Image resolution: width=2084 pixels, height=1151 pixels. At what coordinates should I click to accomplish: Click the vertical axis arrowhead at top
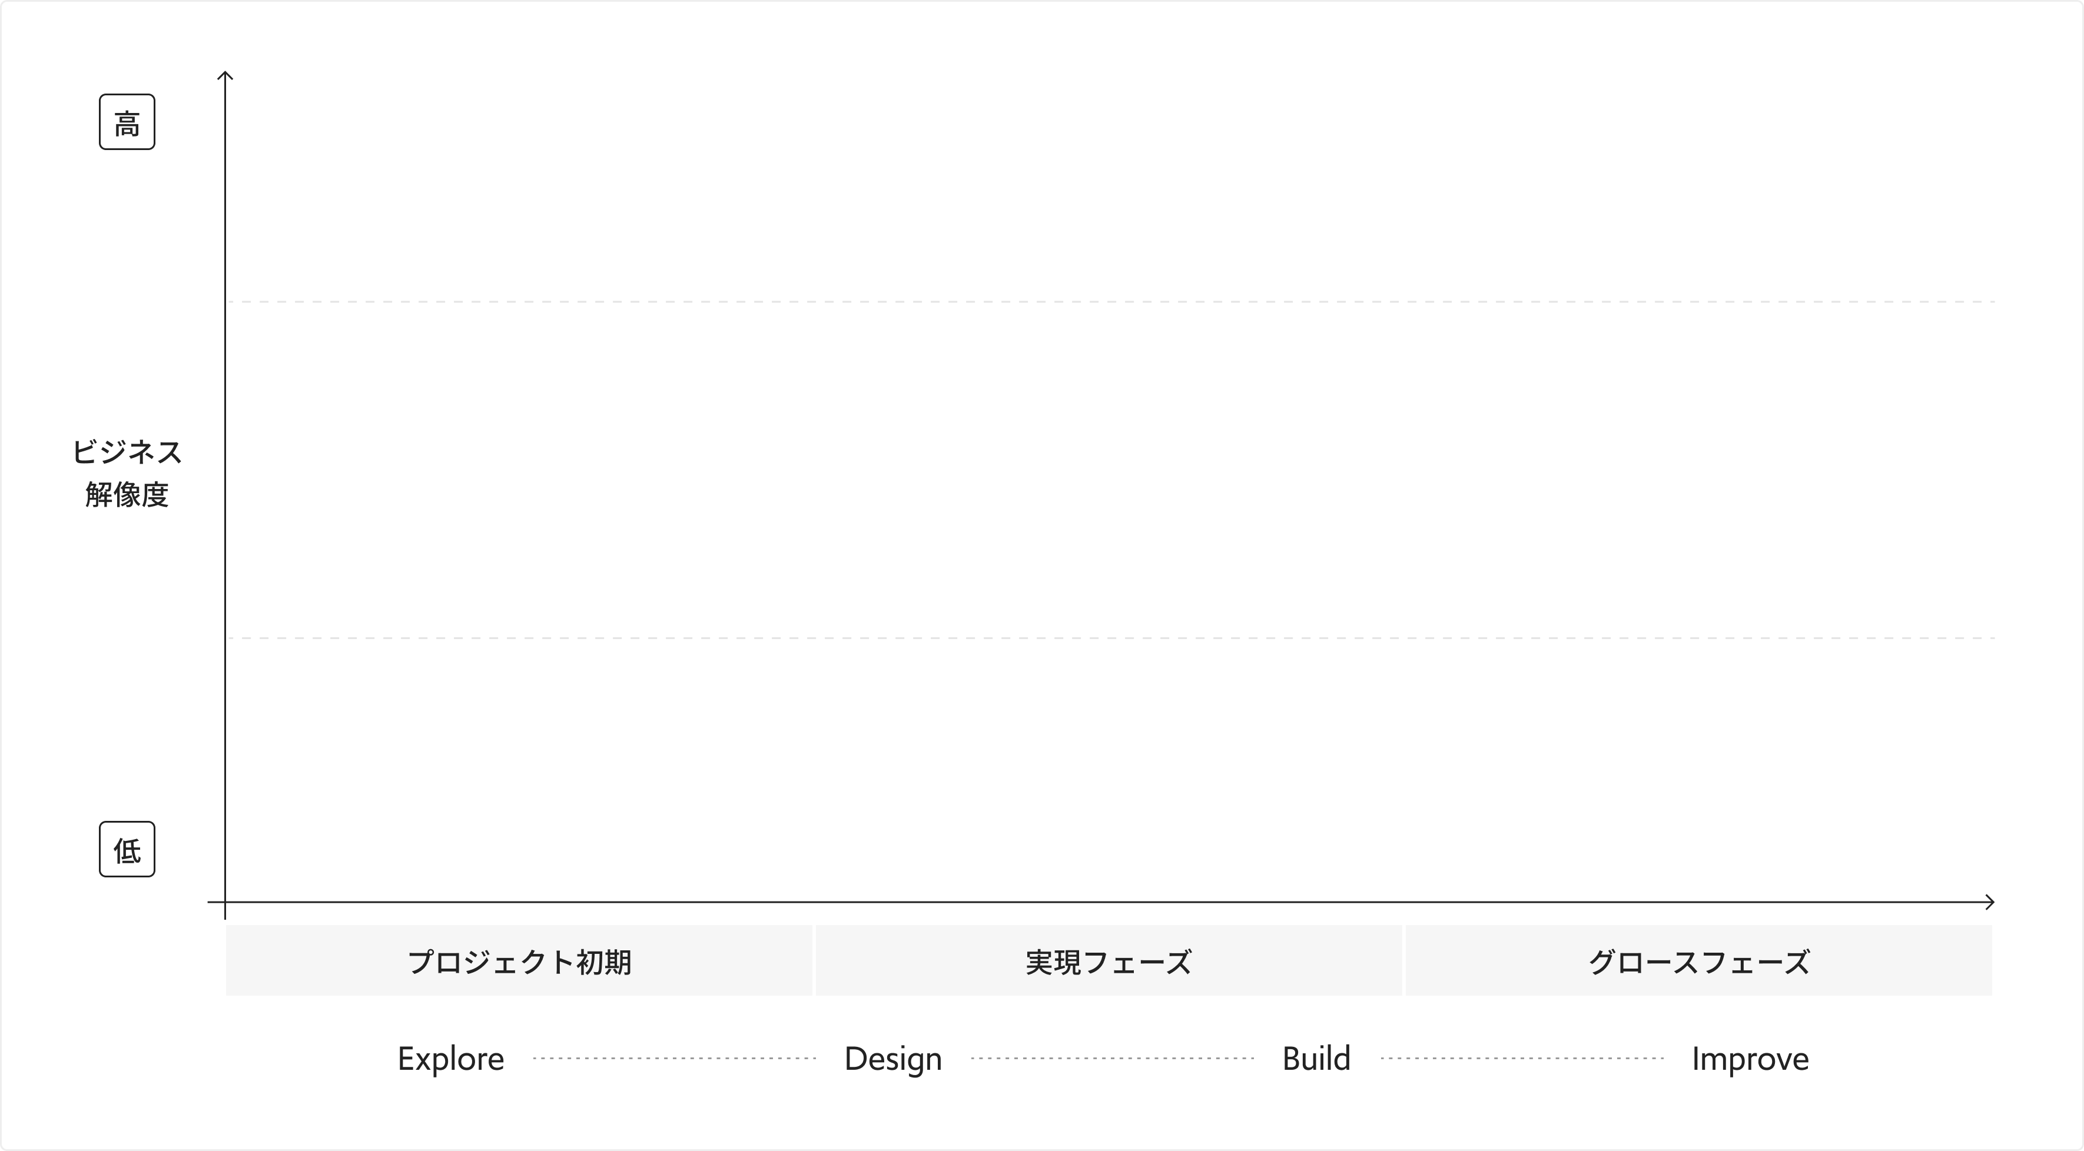225,75
